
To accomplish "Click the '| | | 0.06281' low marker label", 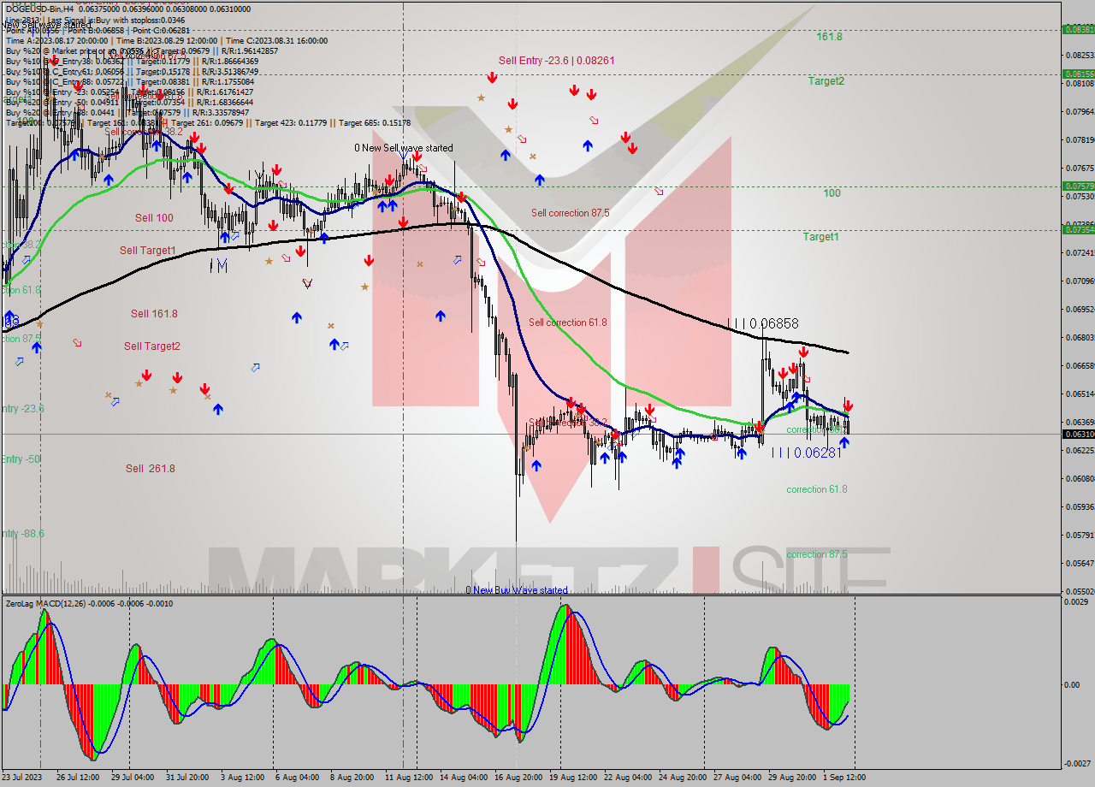I will (807, 453).
